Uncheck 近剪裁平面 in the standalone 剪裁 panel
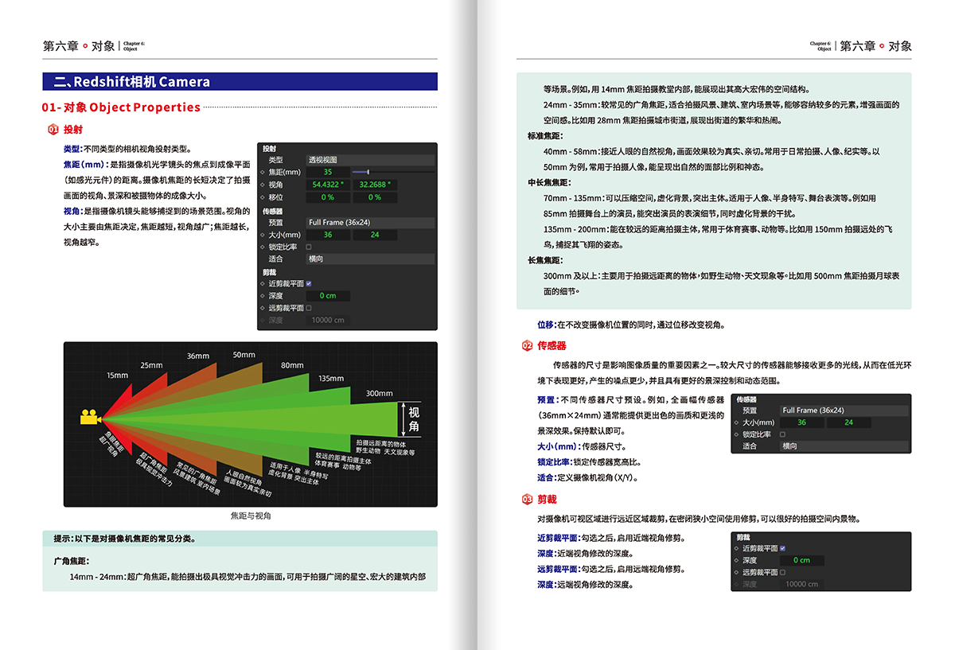The height and width of the screenshot is (650, 955). (782, 548)
